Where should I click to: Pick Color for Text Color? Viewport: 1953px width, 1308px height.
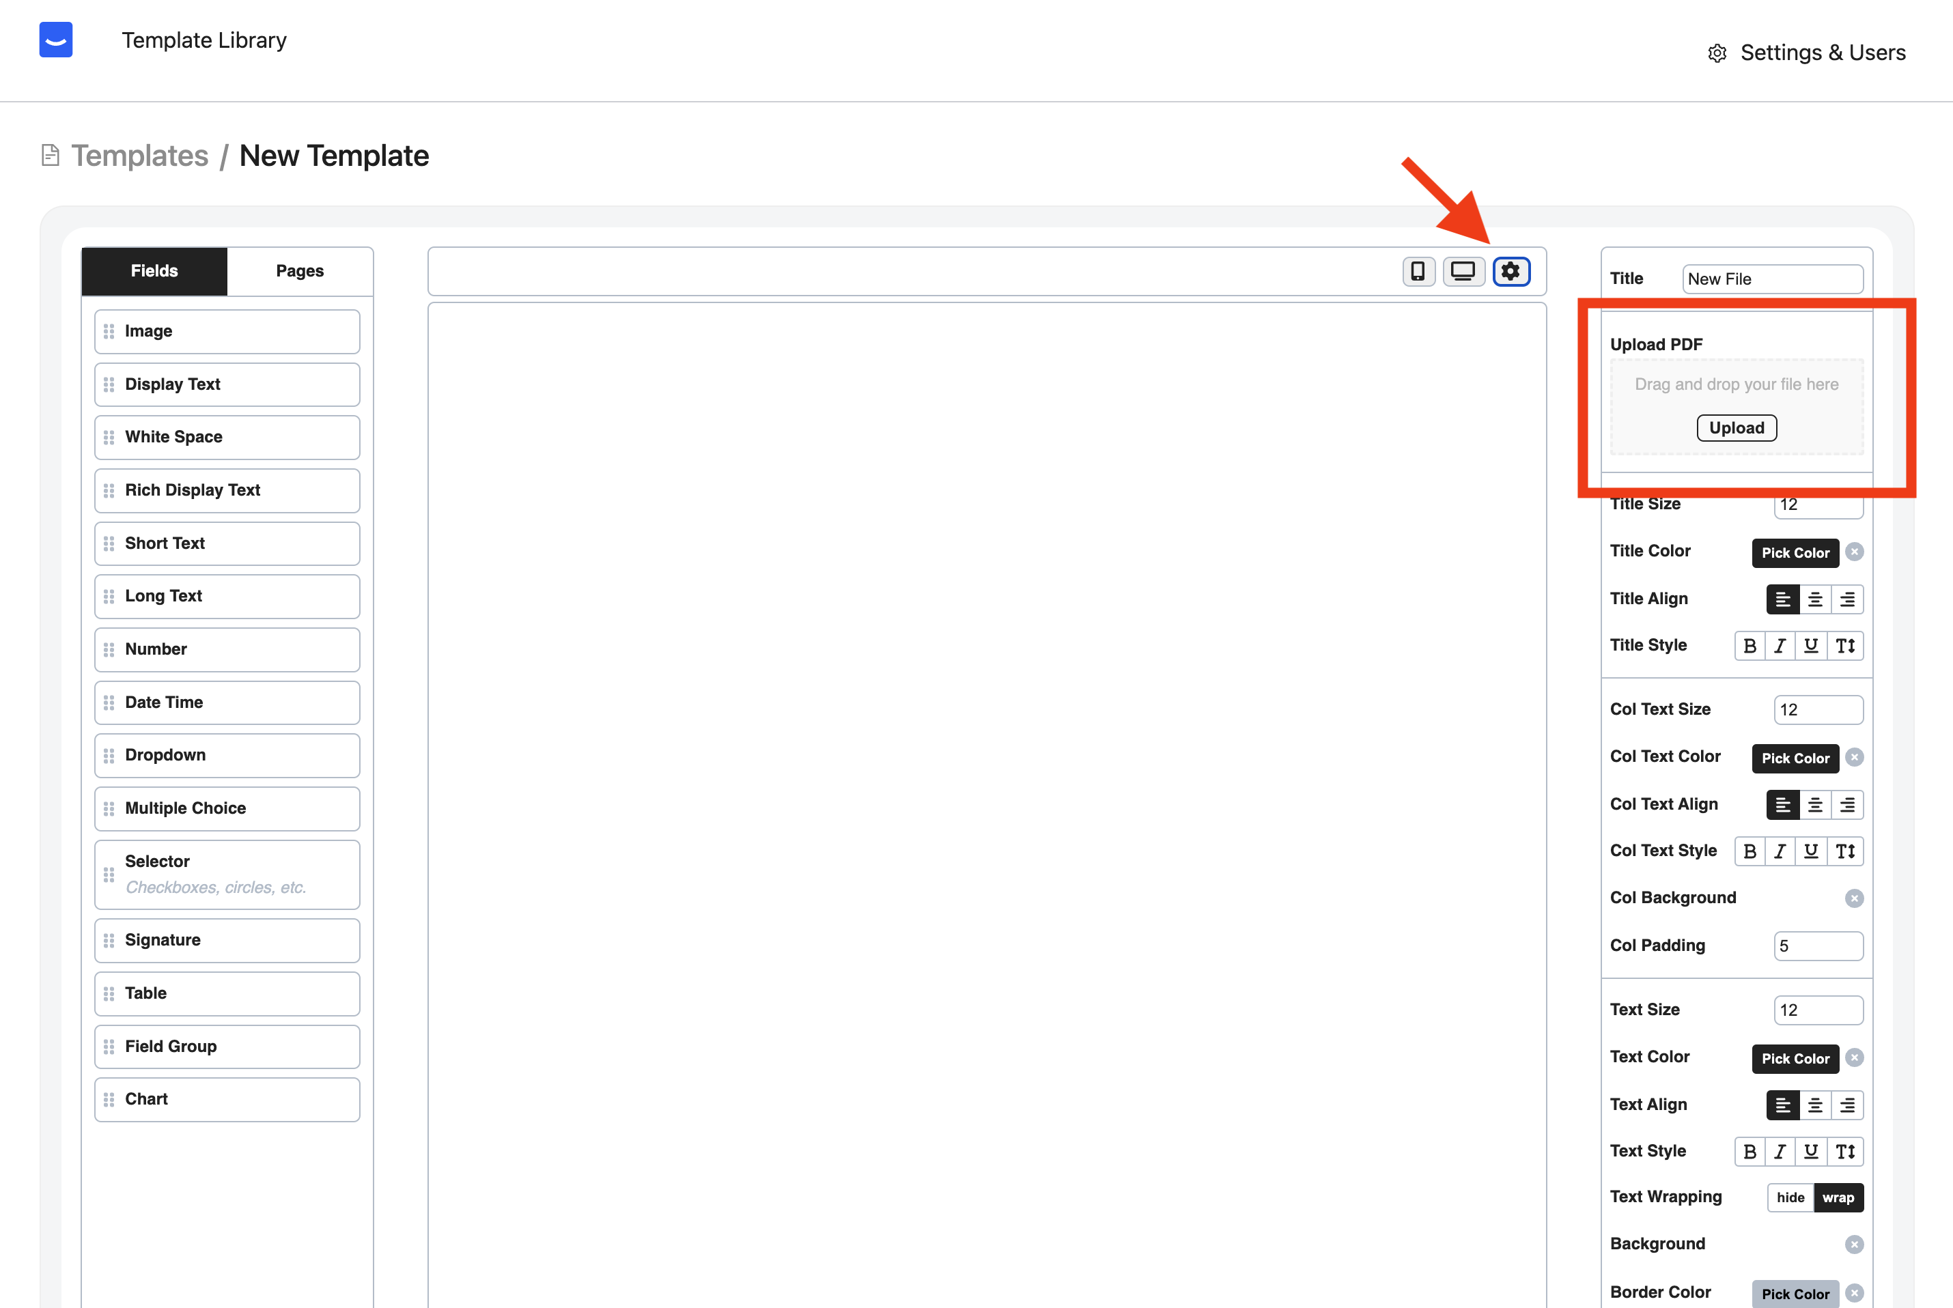pyautogui.click(x=1795, y=1059)
